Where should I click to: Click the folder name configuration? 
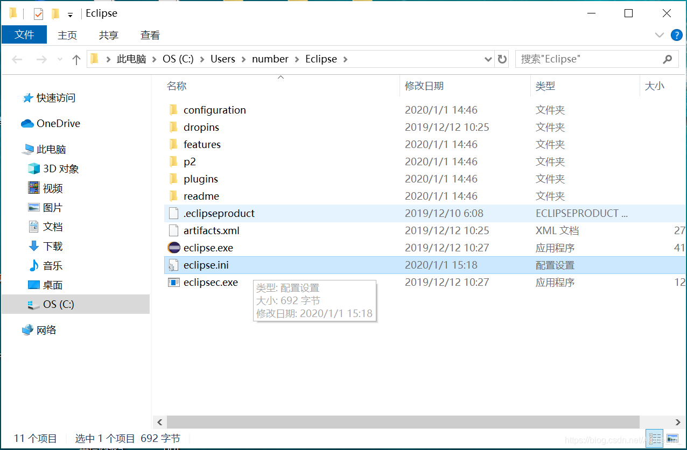[x=214, y=110]
